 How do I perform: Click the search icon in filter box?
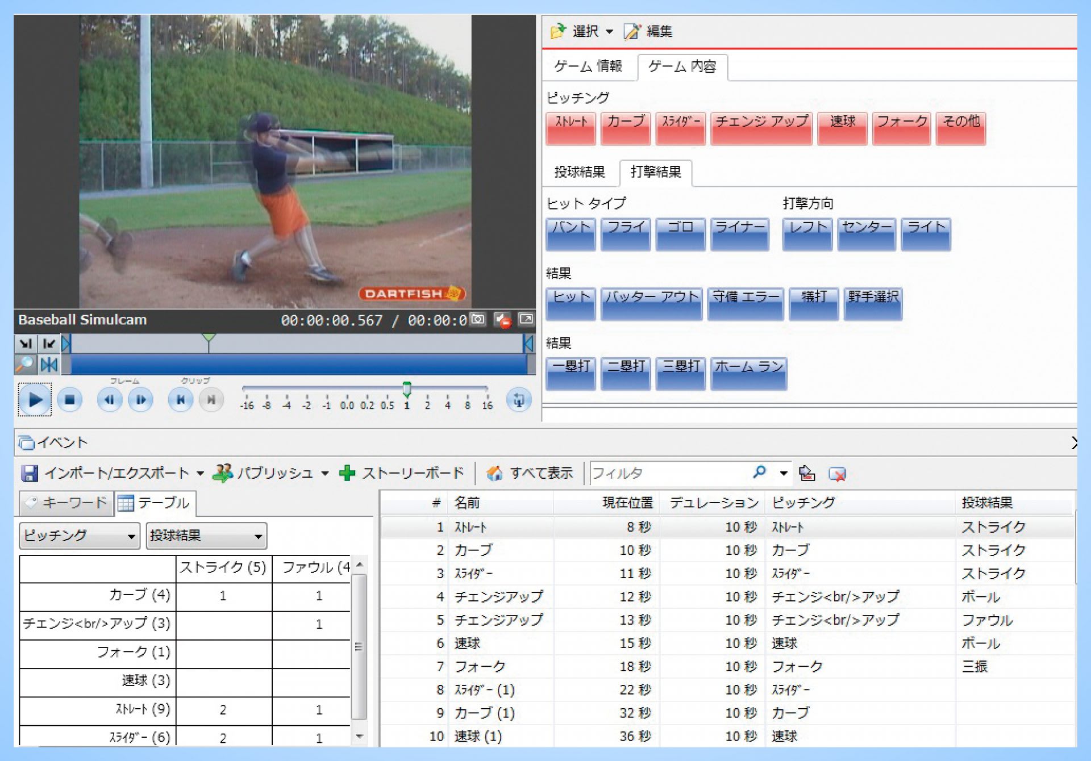tap(759, 472)
